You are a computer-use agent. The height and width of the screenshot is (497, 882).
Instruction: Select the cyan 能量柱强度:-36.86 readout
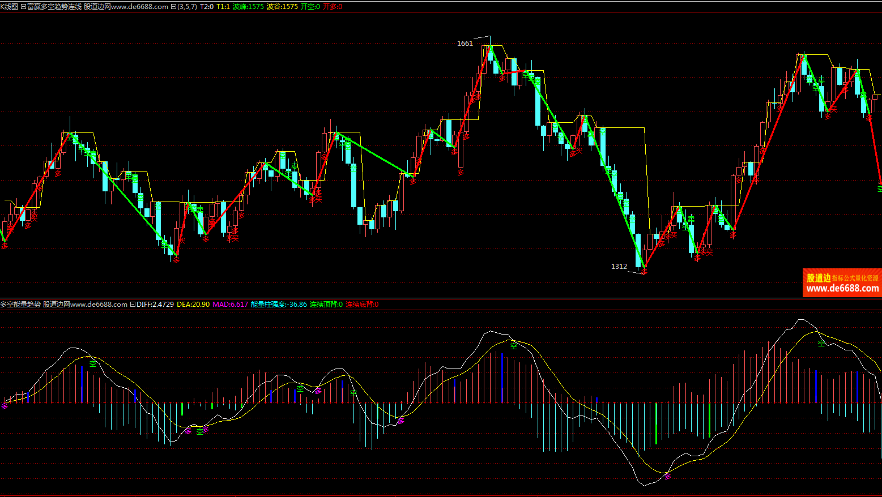pyautogui.click(x=279, y=305)
